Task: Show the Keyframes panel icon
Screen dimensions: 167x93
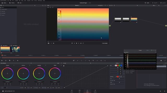Action: tap(161, 60)
